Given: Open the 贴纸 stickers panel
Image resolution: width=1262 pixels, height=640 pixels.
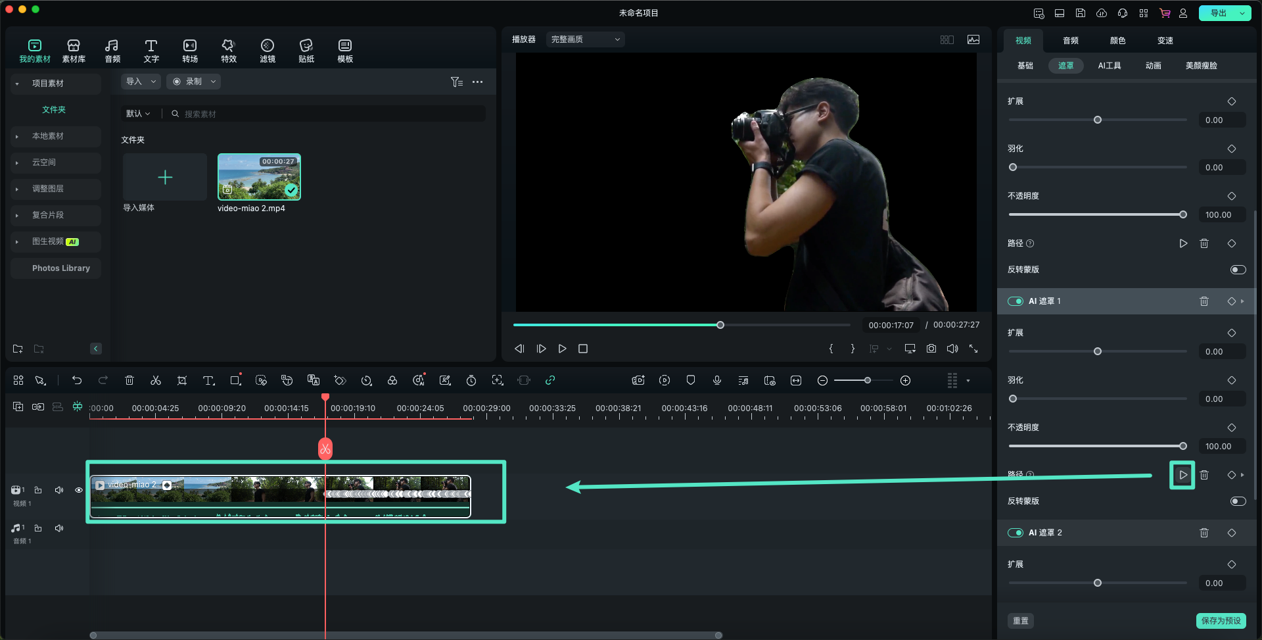Looking at the screenshot, I should tap(306, 51).
